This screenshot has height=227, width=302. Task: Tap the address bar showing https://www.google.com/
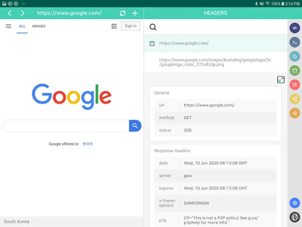coord(69,13)
